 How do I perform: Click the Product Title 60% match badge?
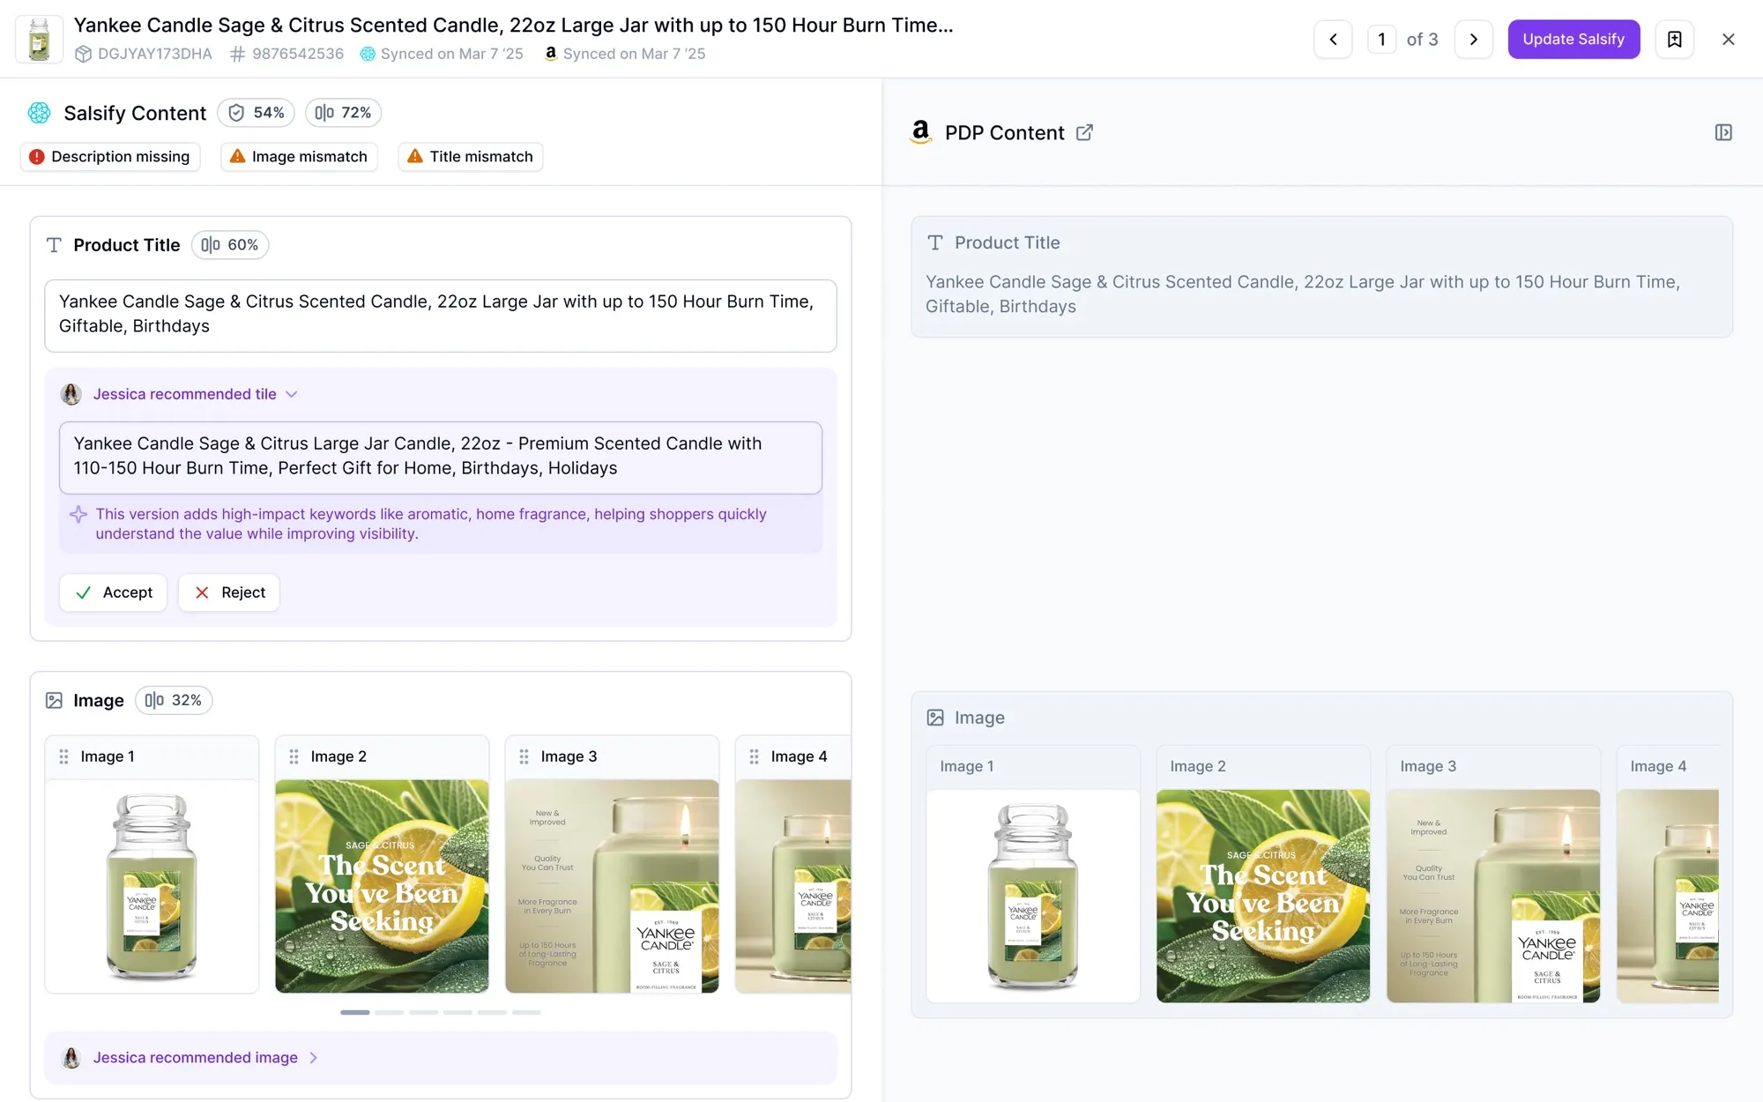tap(229, 244)
